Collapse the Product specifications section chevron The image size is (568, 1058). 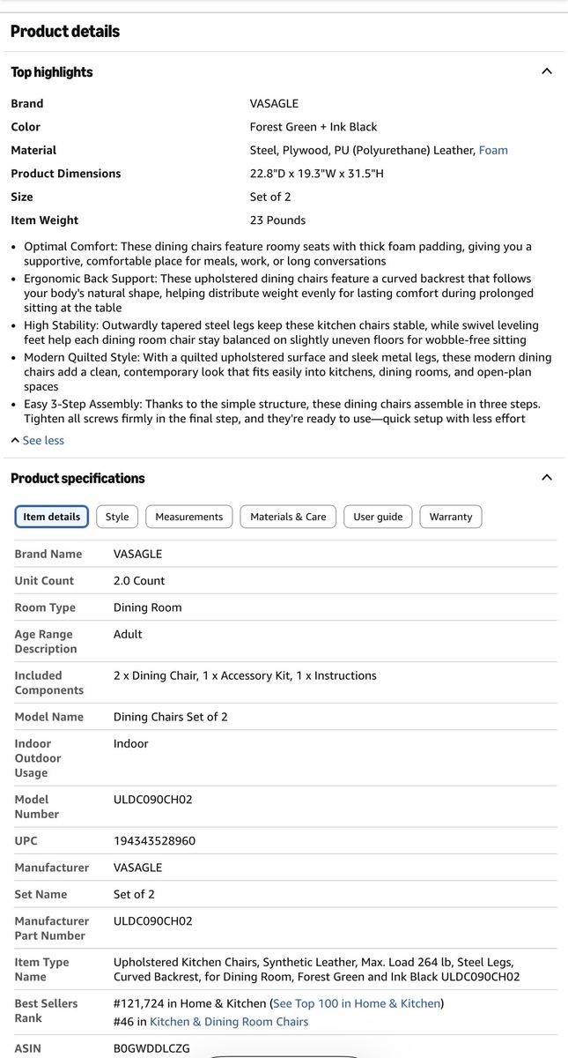(546, 478)
